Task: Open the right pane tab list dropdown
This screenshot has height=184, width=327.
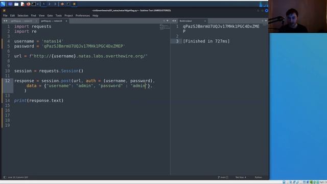Action: click(266, 21)
